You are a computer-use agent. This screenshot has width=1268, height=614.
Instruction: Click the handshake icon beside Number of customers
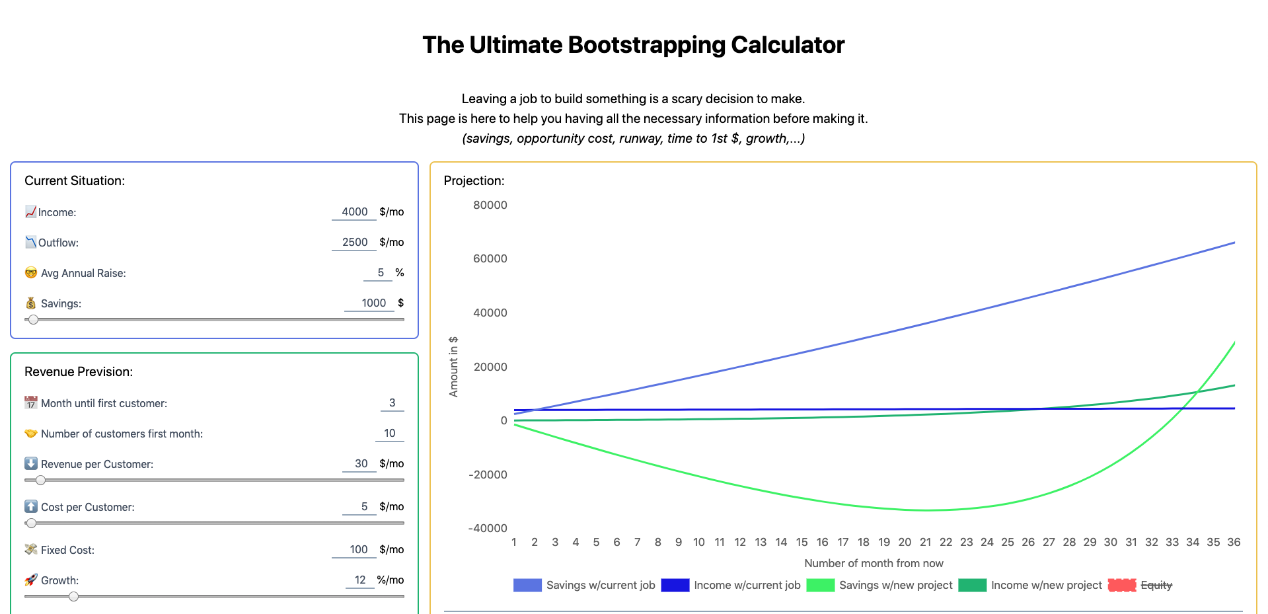tap(30, 434)
